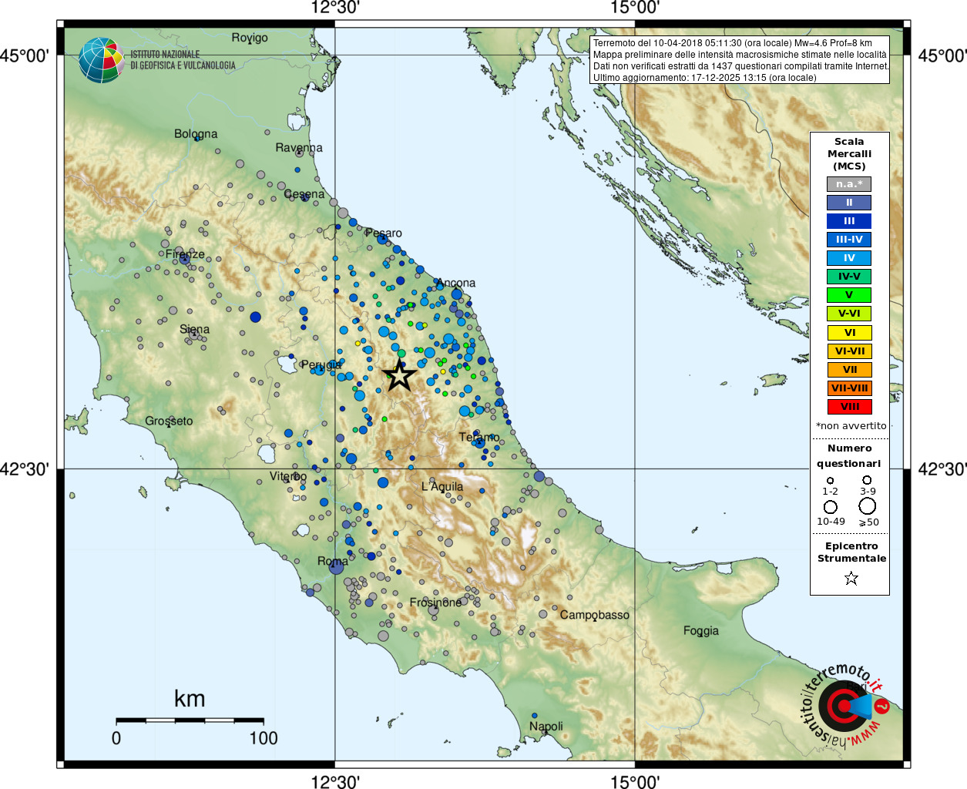Viewport: 967px width, 789px height.
Task: Click the Siena city label
Action: coord(194,330)
